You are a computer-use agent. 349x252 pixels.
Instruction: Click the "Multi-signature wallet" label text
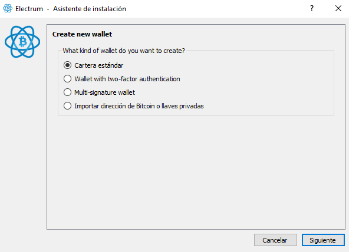click(104, 92)
